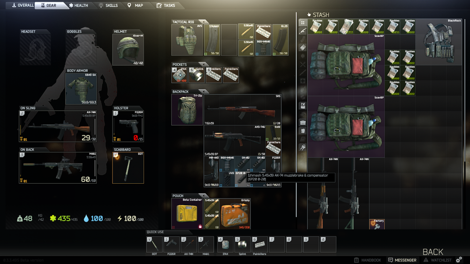This screenshot has width=470, height=264.
Task: Open the Messenger
Action: [402, 260]
